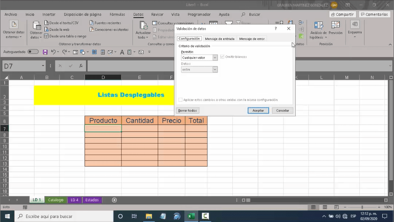Click the camera icon in quick access toolbar
The image size is (394, 222).
click(141, 52)
